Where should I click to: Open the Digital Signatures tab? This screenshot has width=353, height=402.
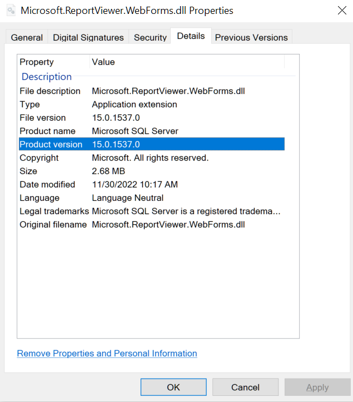[88, 37]
